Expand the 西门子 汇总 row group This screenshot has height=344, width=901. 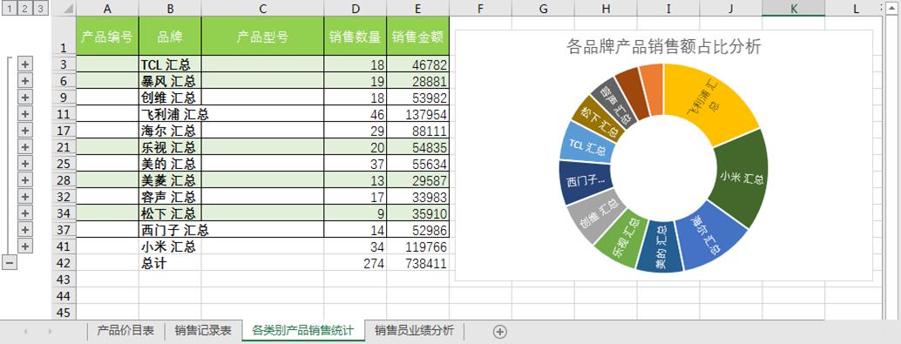[x=24, y=230]
